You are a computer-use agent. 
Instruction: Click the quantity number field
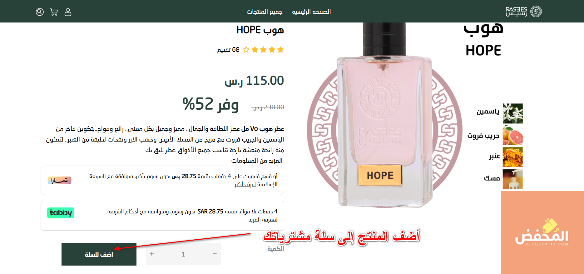tap(183, 254)
